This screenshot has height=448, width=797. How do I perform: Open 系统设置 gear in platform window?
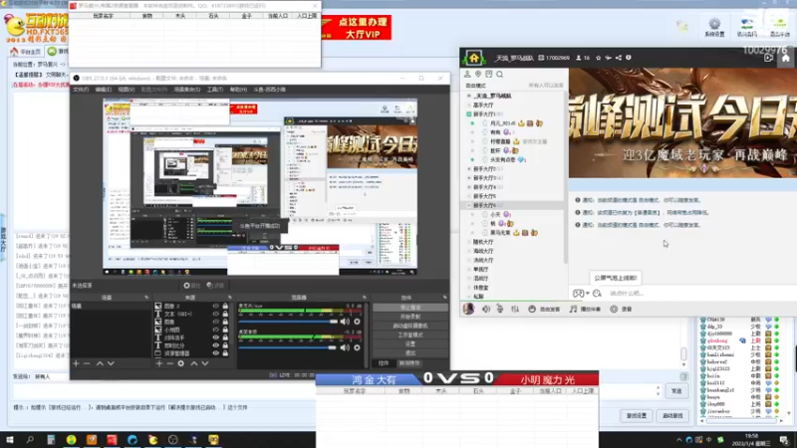(x=714, y=27)
